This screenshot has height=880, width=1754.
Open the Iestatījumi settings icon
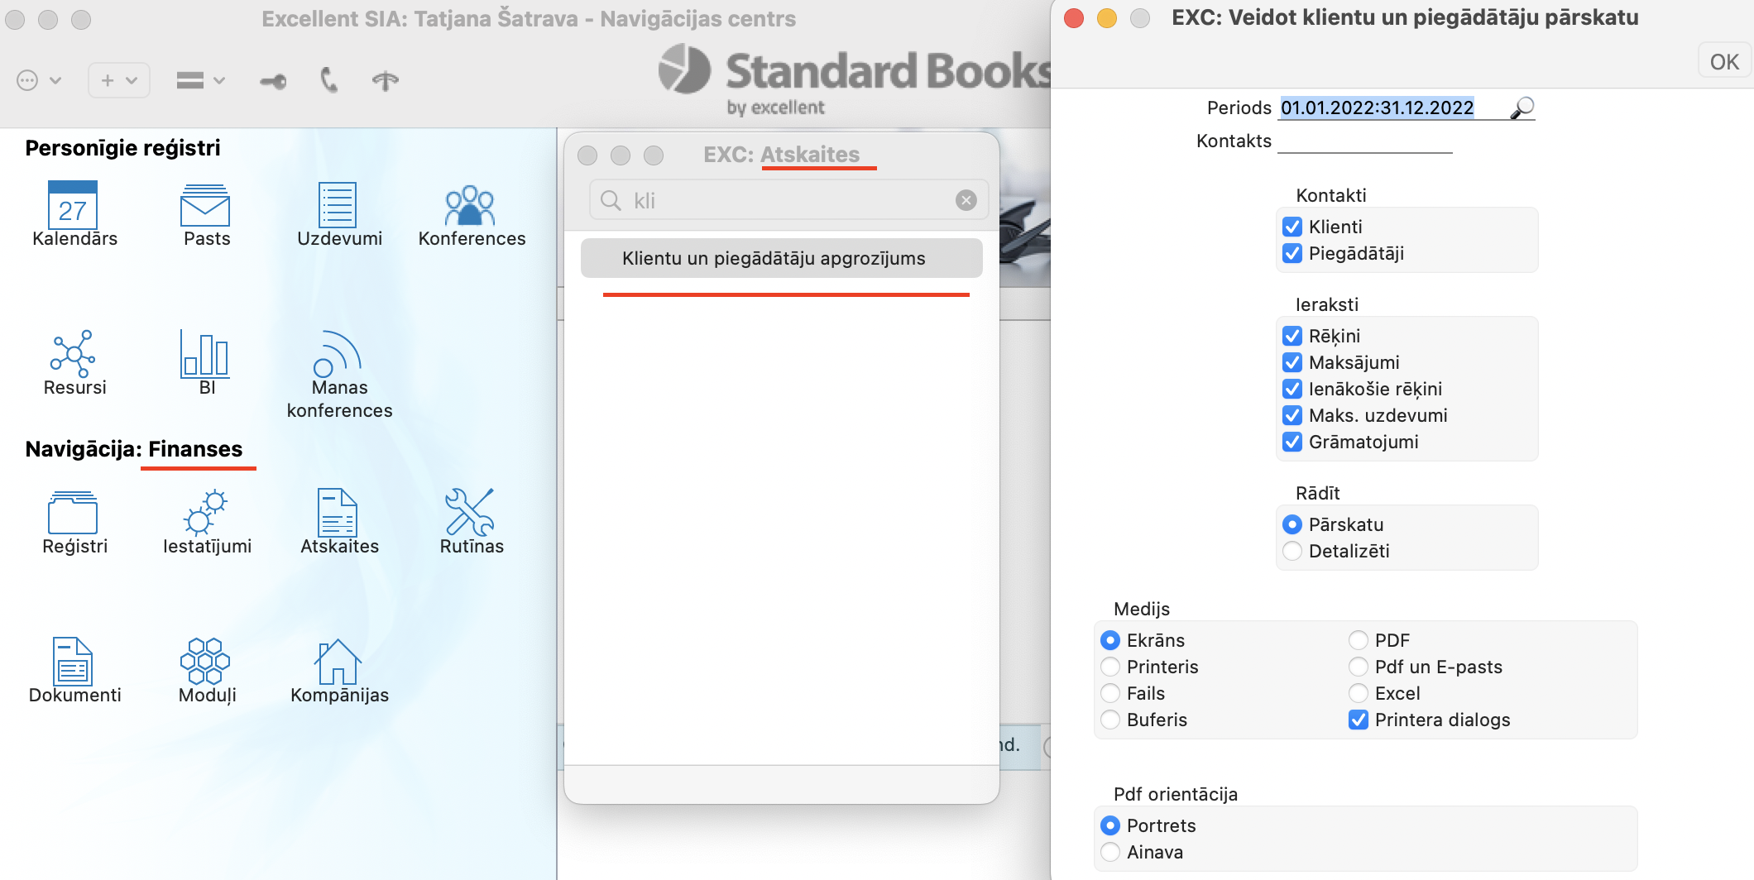coord(205,514)
